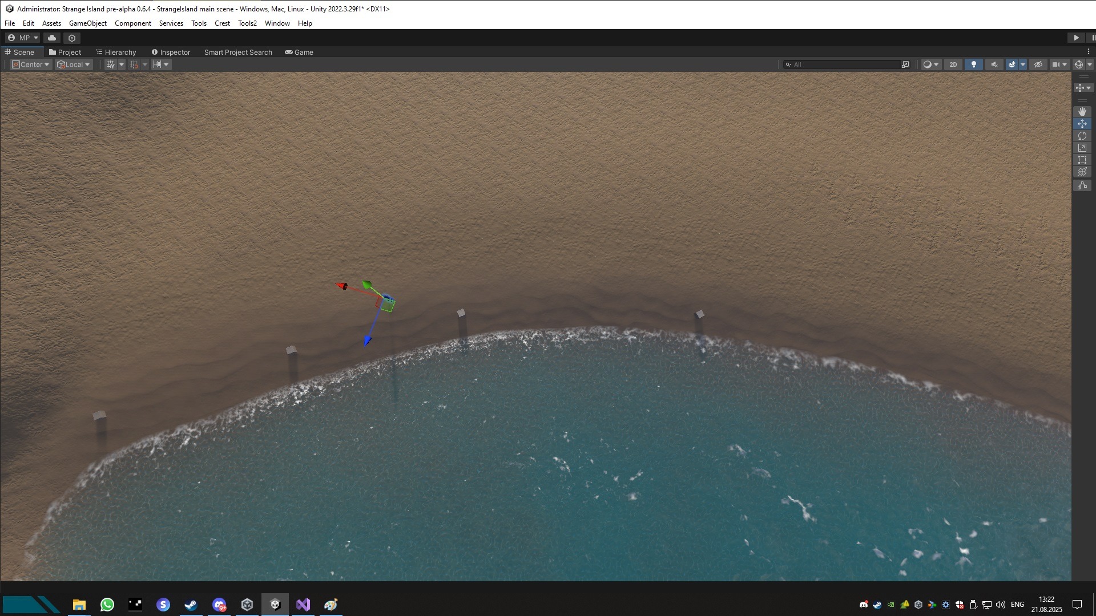
Task: Toggle 2D scene view mode
Action: coord(953,64)
